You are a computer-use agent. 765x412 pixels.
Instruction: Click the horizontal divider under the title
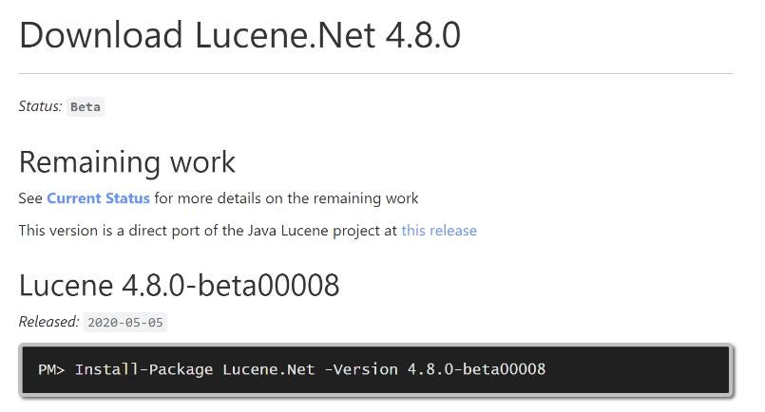point(375,73)
